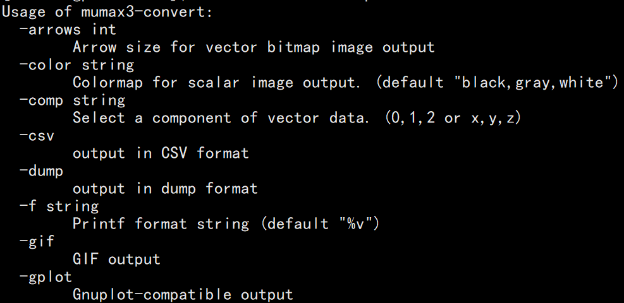624x303 pixels.
Task: Click the "output in dump format" line
Action: (x=165, y=189)
